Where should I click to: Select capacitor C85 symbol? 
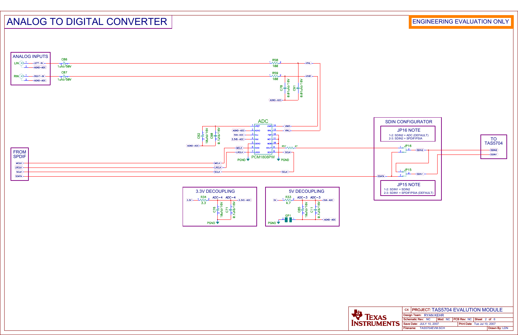(x=303, y=210)
